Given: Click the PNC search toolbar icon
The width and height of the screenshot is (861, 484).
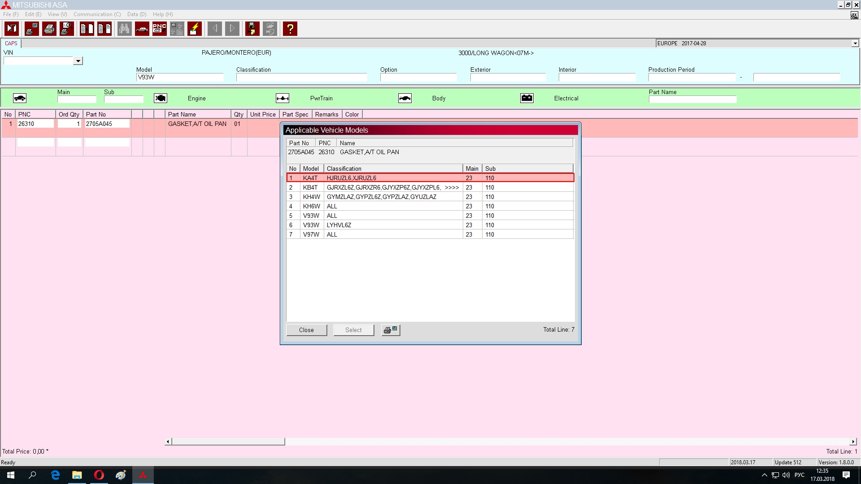Looking at the screenshot, I should (x=159, y=29).
